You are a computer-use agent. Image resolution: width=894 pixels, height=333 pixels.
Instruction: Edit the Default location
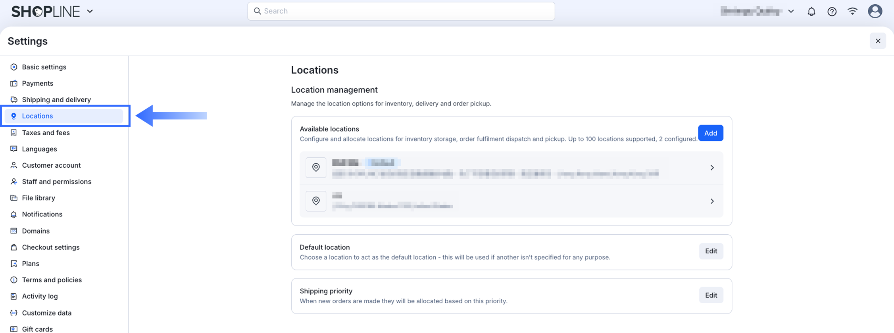click(x=711, y=251)
